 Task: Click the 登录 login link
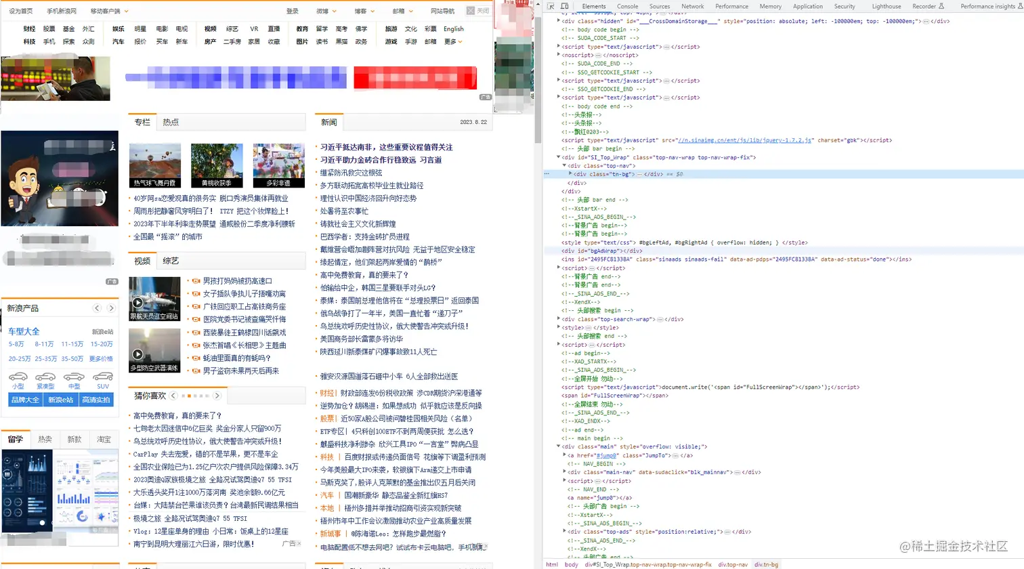pos(293,11)
